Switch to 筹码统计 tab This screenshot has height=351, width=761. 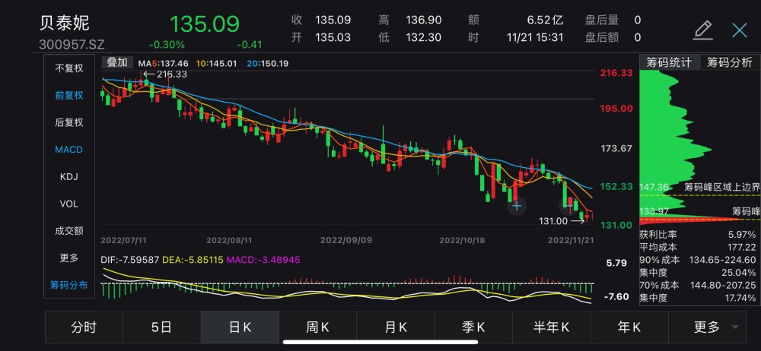tap(669, 62)
